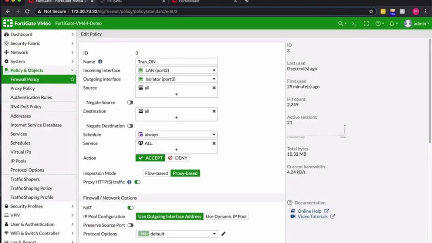This screenshot has width=432, height=243.
Task: Enter fullscreen using the expand icon
Action: click(366, 24)
